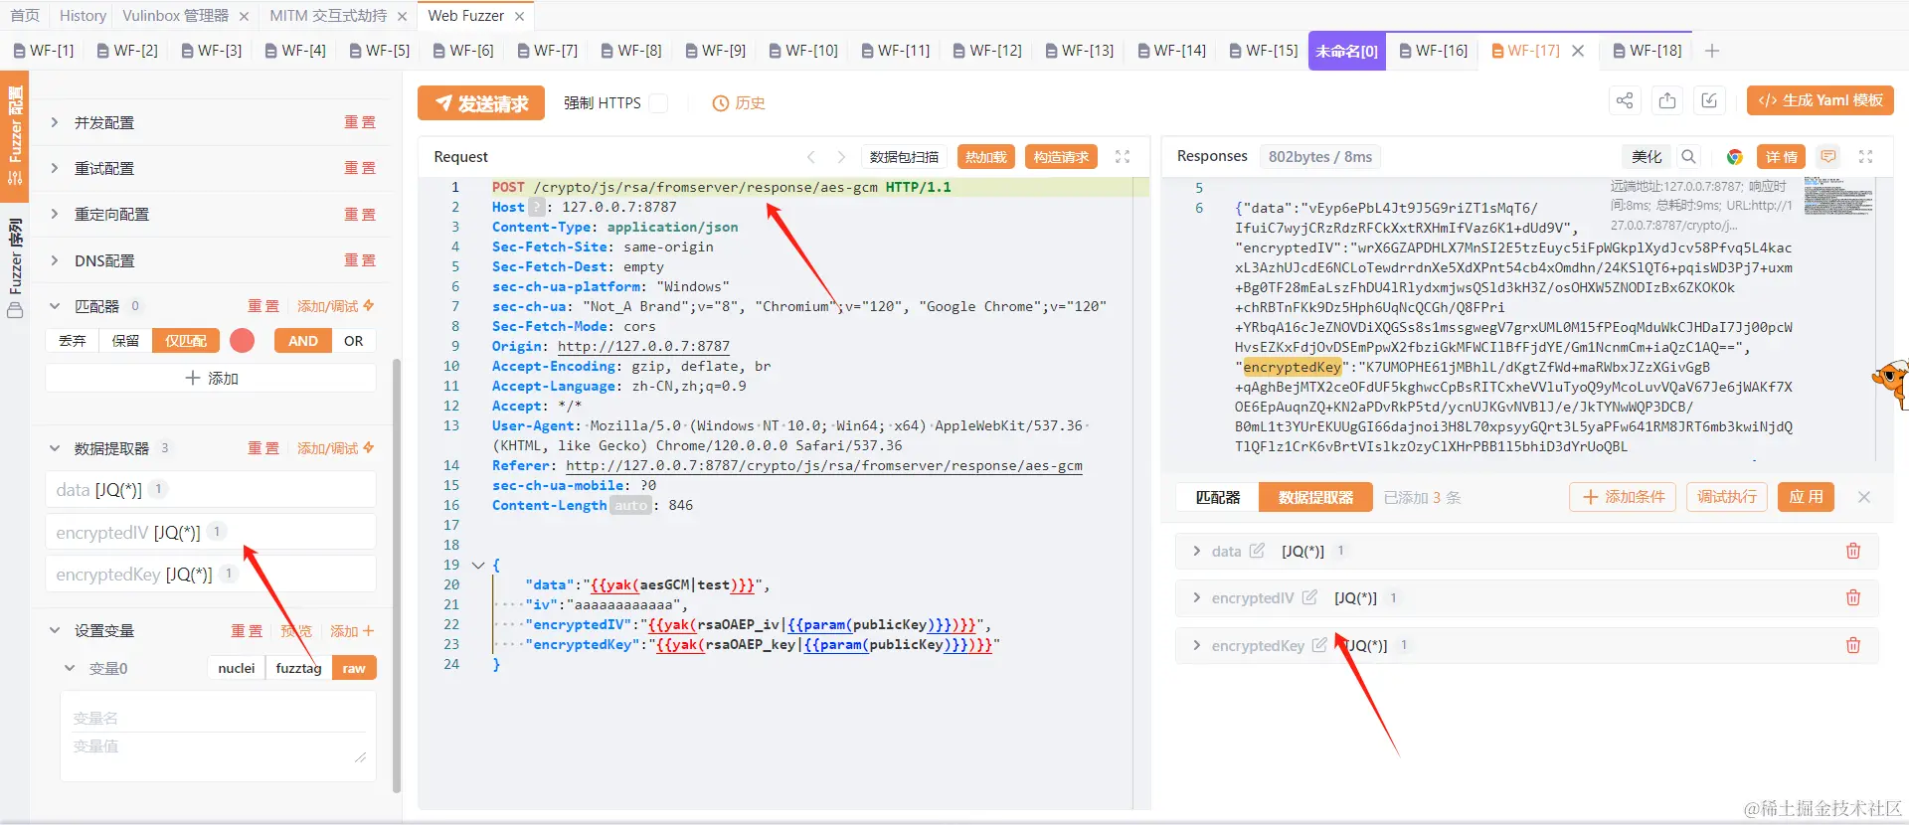Collapse the 数据提取器 section

point(55,448)
